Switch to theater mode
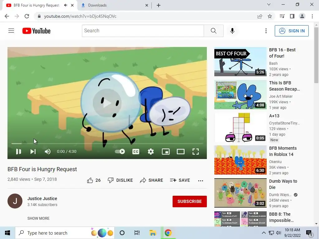This screenshot has width=319, height=239. (x=181, y=152)
